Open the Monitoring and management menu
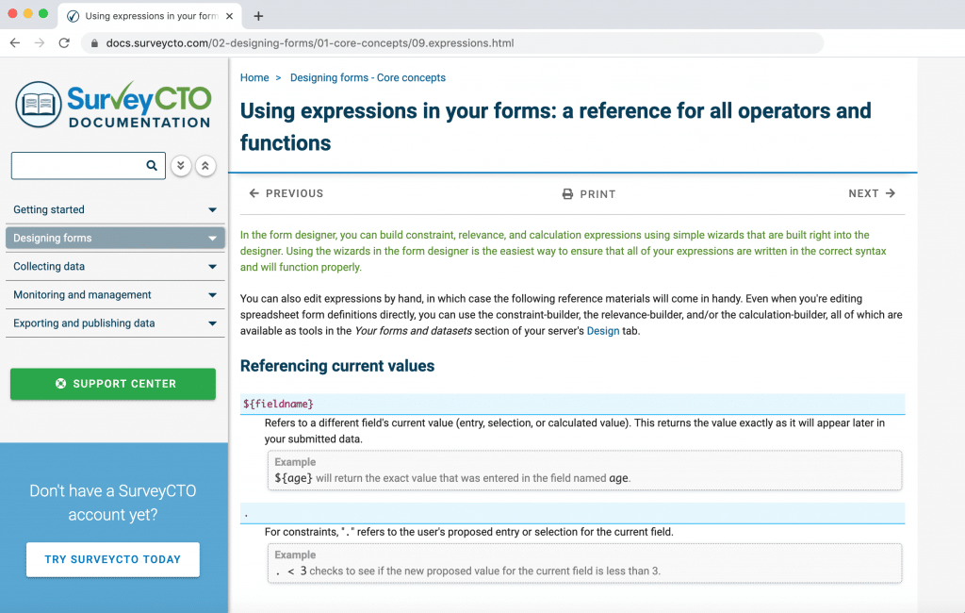The image size is (965, 613). click(x=115, y=294)
